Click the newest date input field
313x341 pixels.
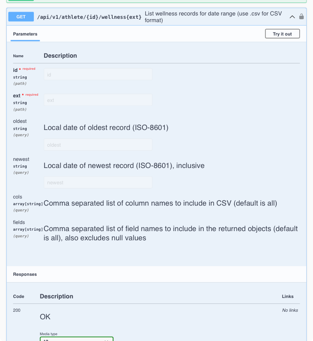(x=98, y=183)
